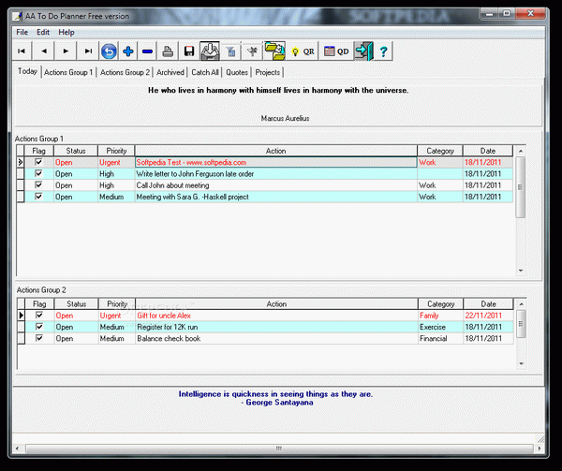Image resolution: width=562 pixels, height=471 pixels.
Task: Click horizontal scrollbar thumb at window bottom
Action: [279, 449]
